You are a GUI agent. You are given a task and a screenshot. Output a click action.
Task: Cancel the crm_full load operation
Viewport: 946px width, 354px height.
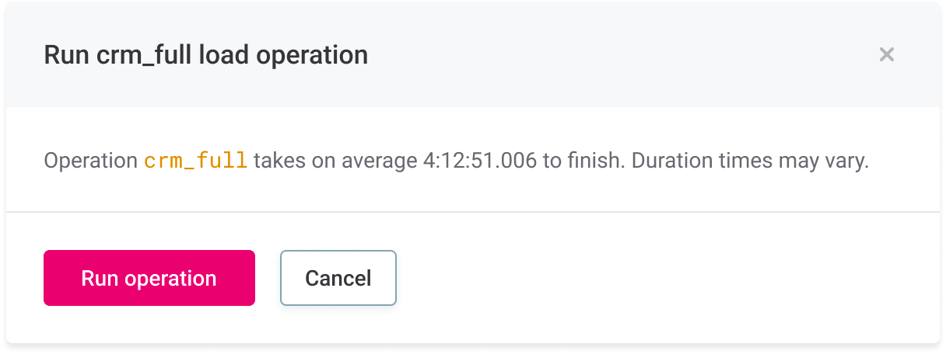pyautogui.click(x=338, y=278)
